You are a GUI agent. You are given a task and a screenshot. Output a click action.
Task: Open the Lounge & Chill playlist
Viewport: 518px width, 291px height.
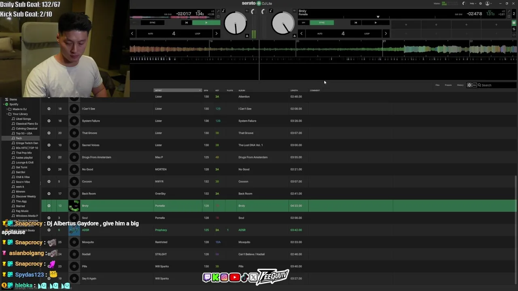[24, 162]
